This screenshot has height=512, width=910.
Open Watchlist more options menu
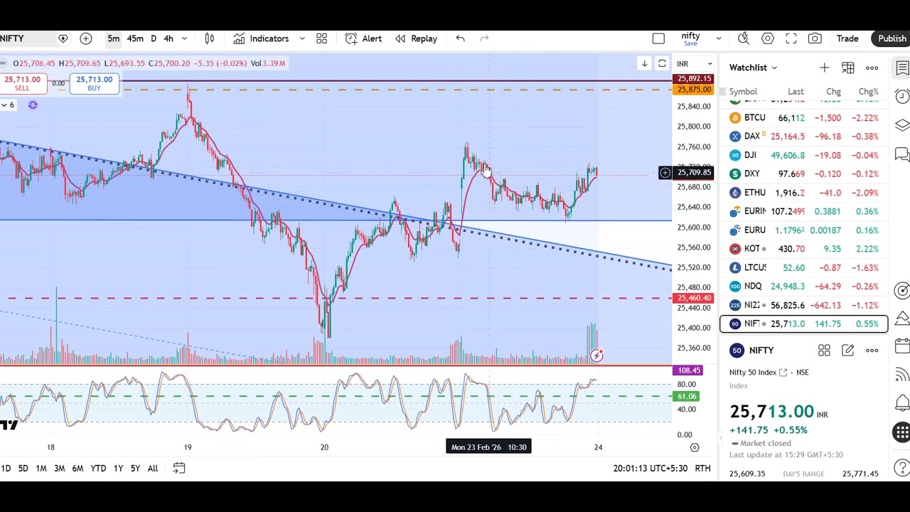pos(872,68)
